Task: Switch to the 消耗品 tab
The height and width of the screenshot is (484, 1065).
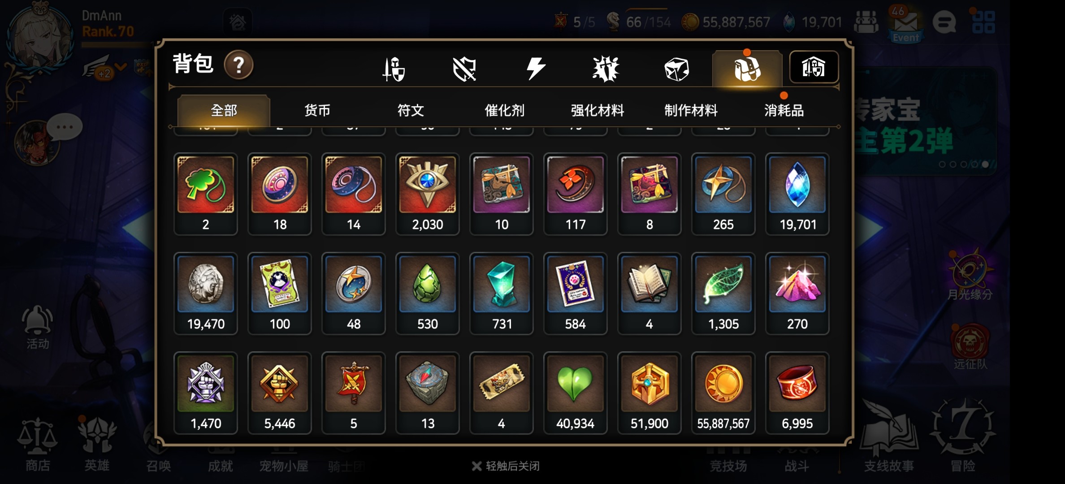Action: [x=784, y=110]
